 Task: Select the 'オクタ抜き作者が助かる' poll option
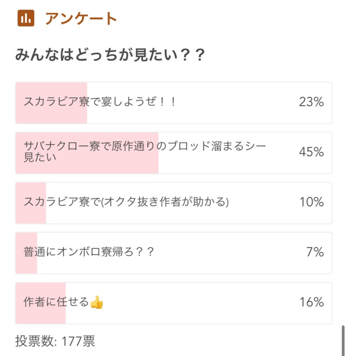[x=174, y=203]
